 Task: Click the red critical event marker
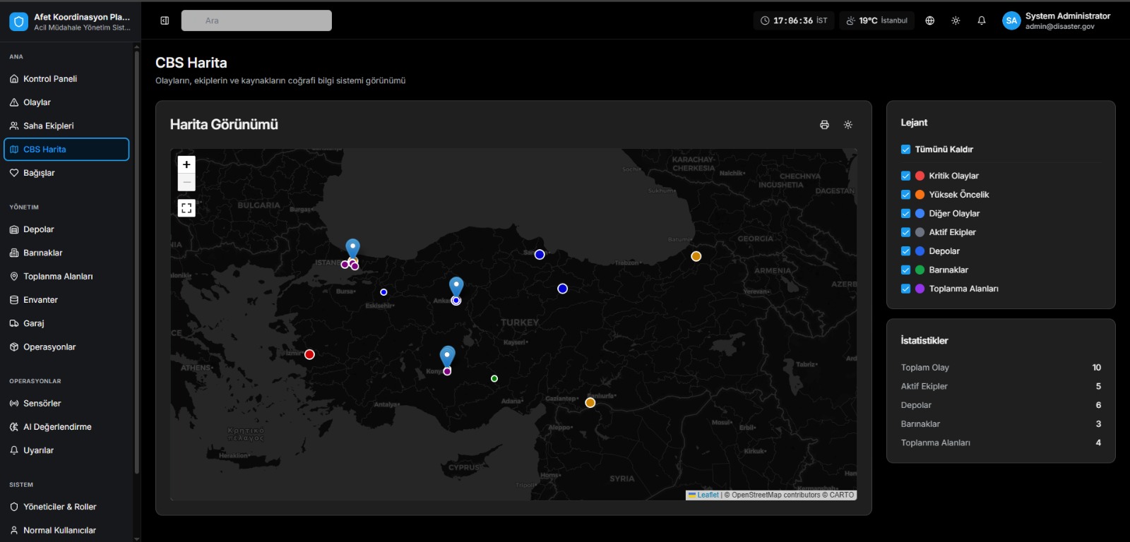(309, 354)
